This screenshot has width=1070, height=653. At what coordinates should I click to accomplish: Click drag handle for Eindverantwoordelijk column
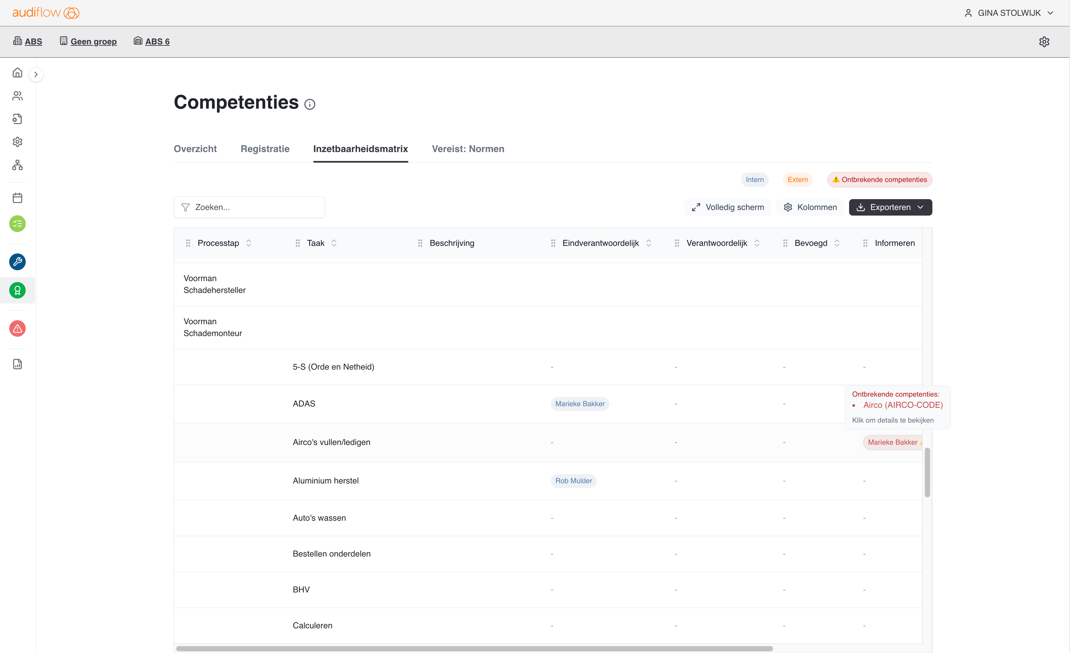coord(553,243)
